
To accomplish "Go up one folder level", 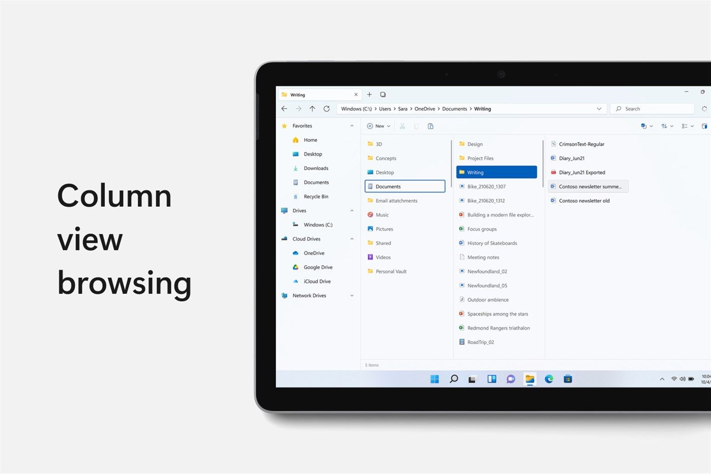I will (x=313, y=109).
